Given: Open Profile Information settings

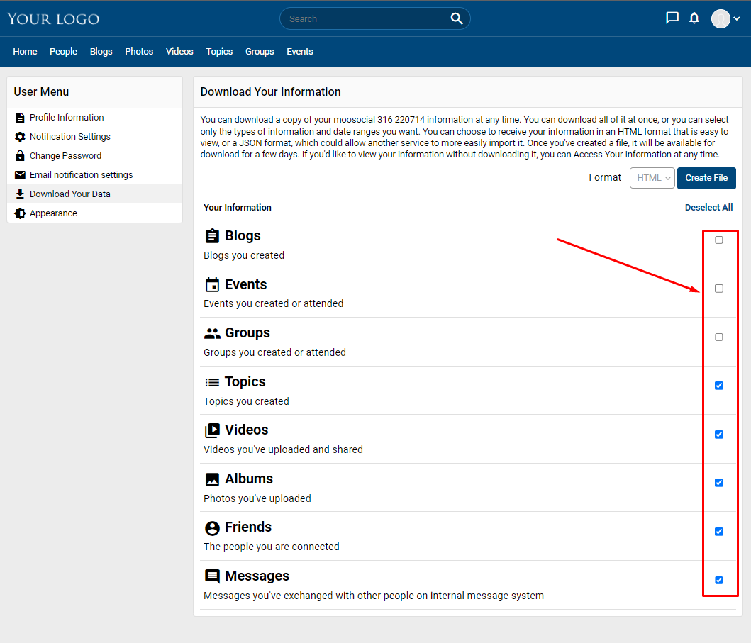Looking at the screenshot, I should pyautogui.click(x=95, y=117).
